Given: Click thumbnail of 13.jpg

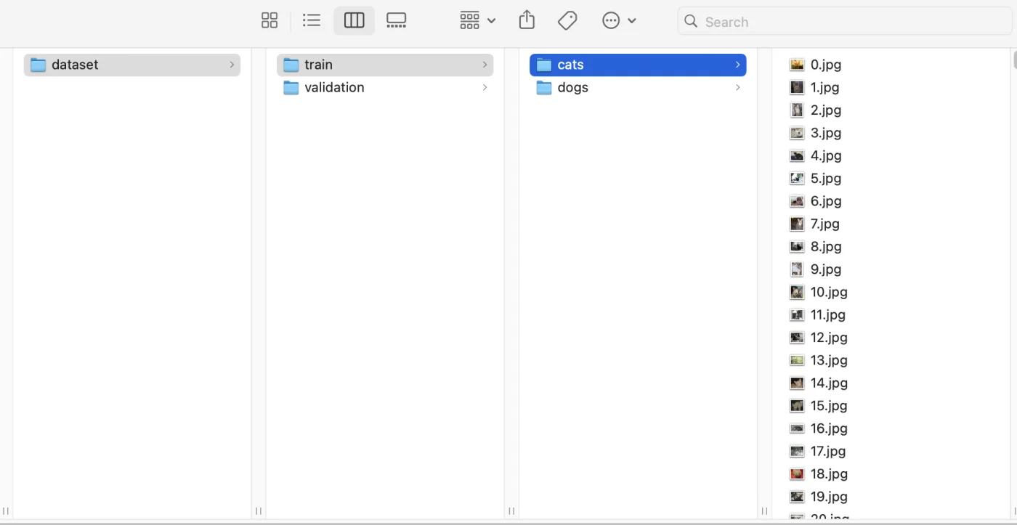Looking at the screenshot, I should click(797, 360).
